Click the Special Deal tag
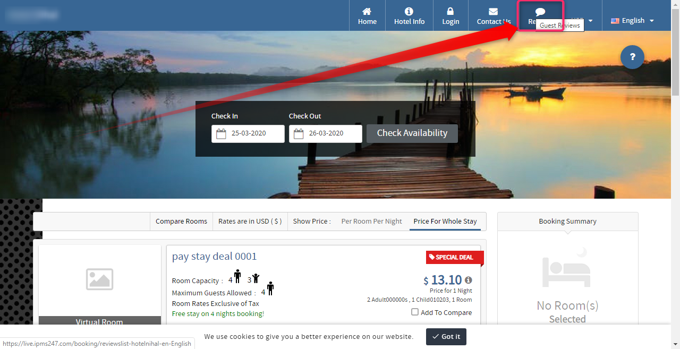The width and height of the screenshot is (680, 349). (x=455, y=258)
